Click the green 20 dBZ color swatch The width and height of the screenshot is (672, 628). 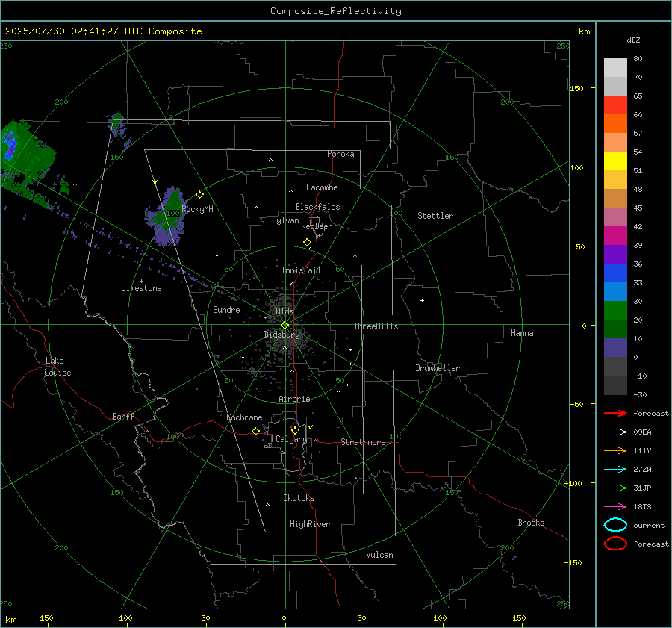point(615,311)
